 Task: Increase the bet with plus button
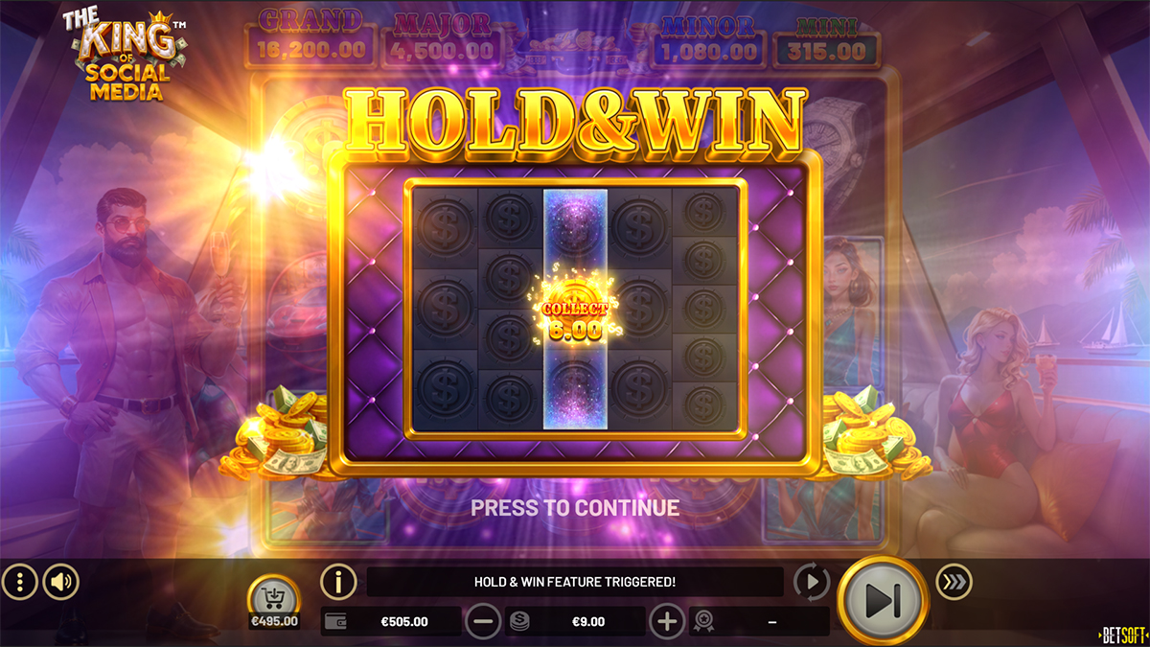point(667,621)
